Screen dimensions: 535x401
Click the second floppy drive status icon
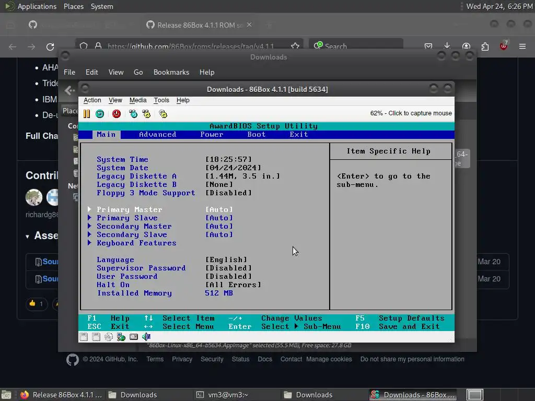pyautogui.click(x=96, y=337)
